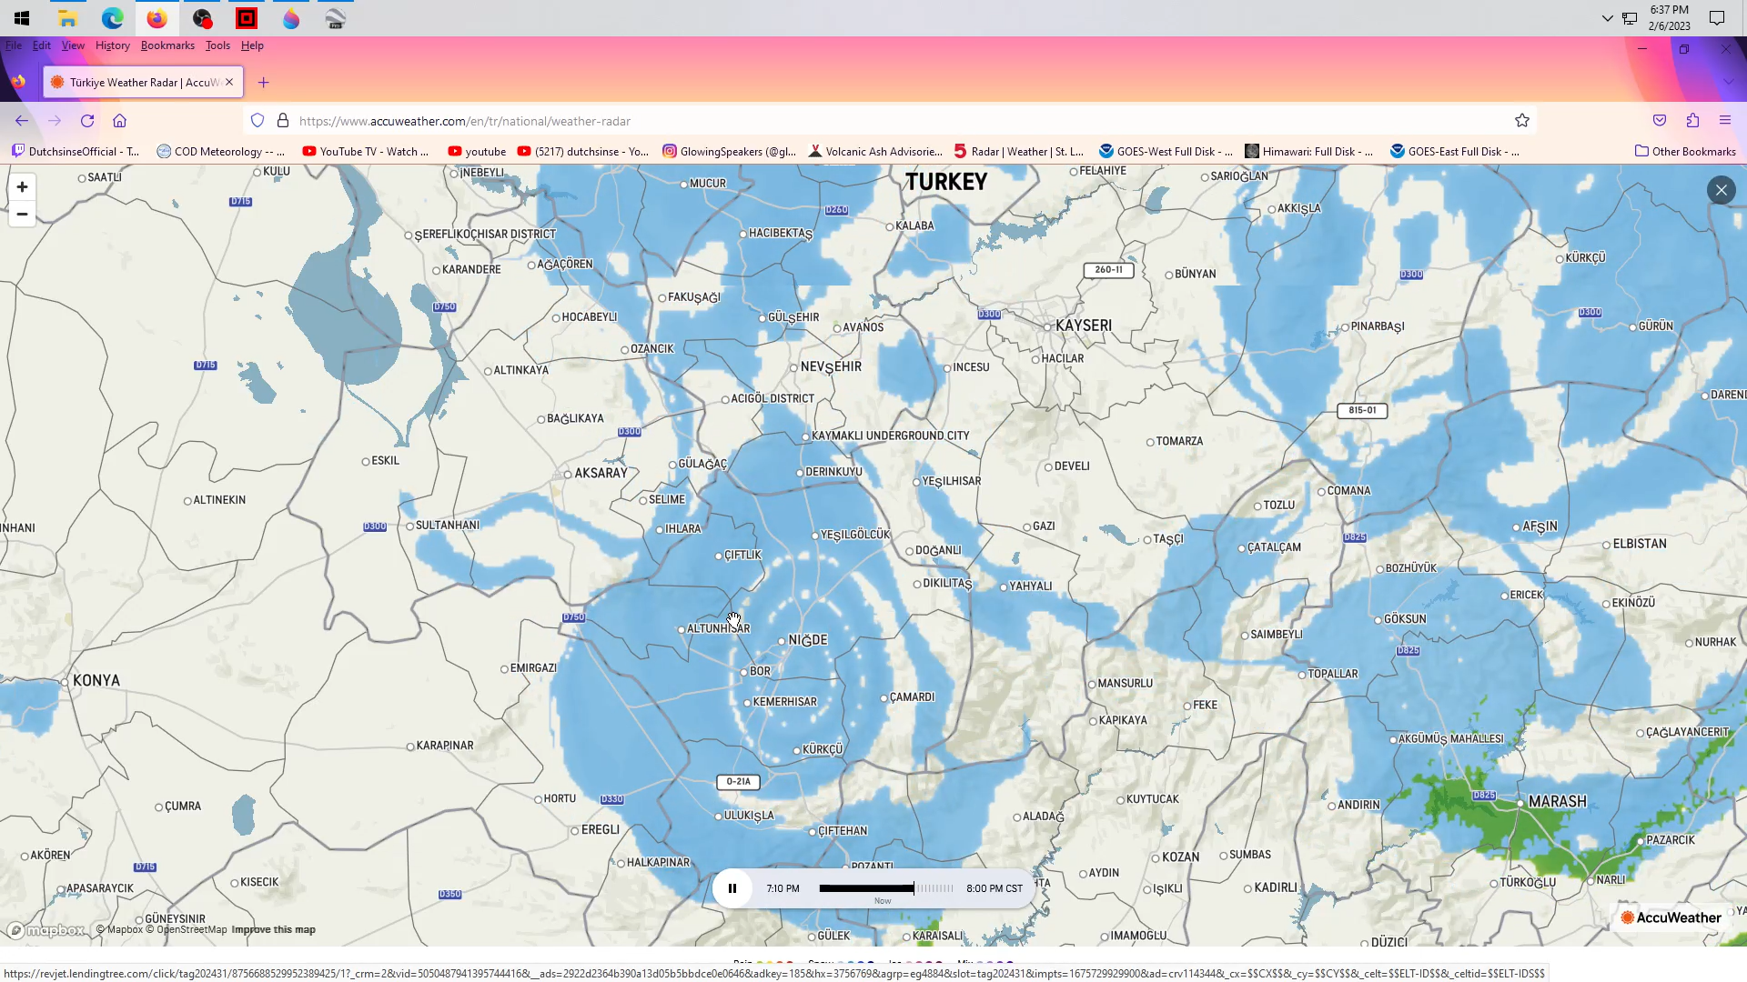This screenshot has width=1747, height=982.
Task: Click Mapbox logo attribution
Action: [46, 930]
